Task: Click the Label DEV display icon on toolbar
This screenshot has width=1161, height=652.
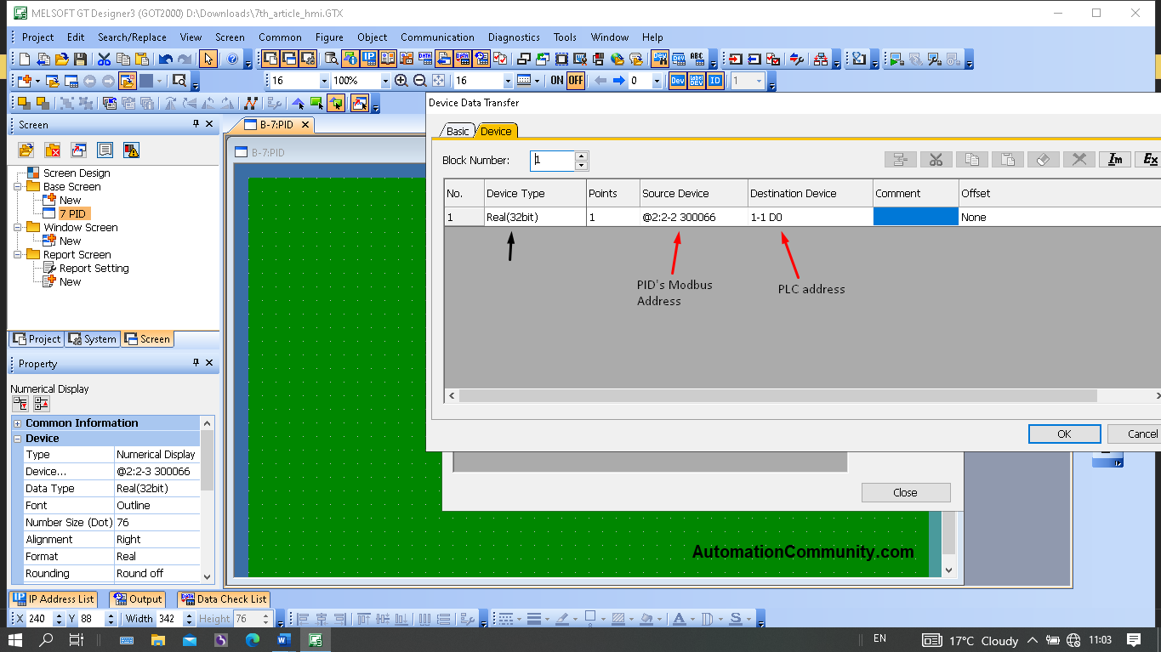Action: 696,80
